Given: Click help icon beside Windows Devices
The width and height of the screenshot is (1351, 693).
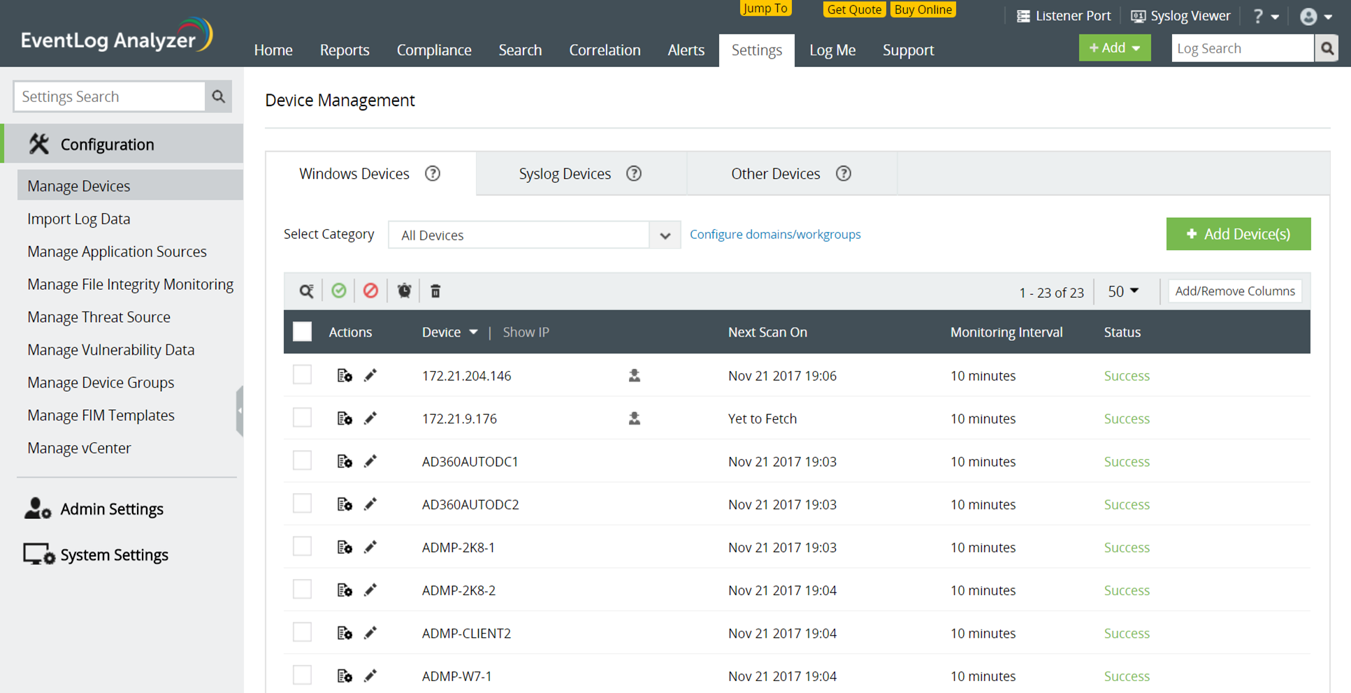Looking at the screenshot, I should 433,173.
